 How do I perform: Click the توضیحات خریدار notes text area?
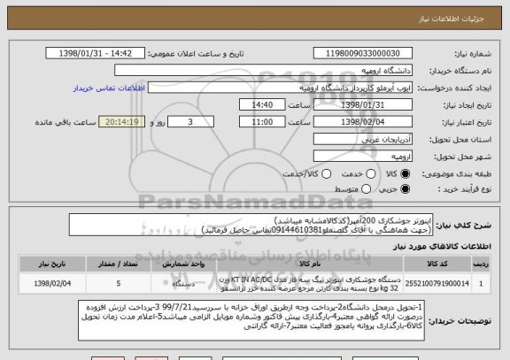click(251, 320)
